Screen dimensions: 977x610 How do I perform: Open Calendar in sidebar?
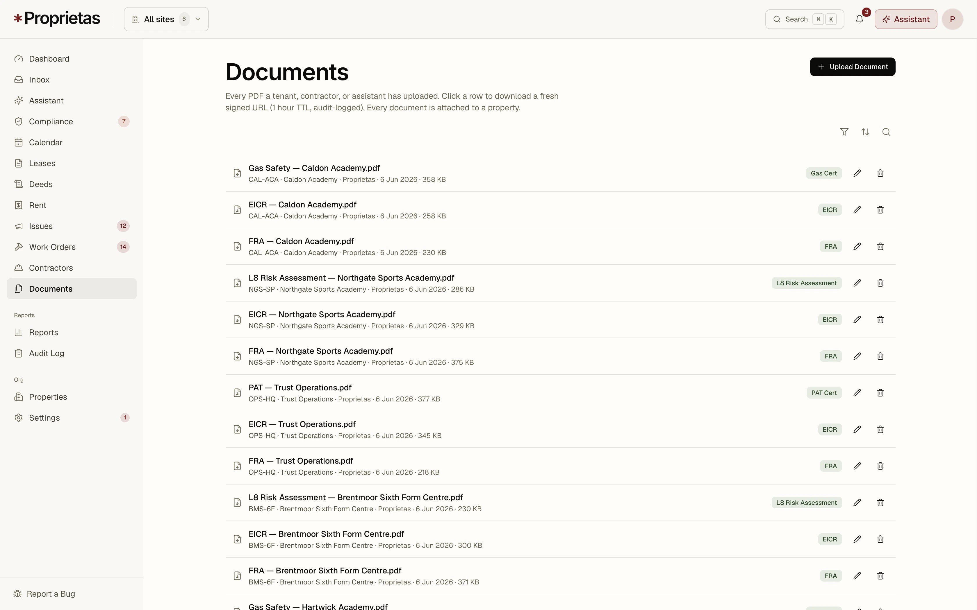point(72,142)
